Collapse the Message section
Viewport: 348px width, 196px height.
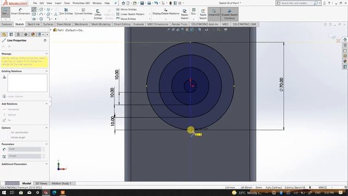pos(46,54)
